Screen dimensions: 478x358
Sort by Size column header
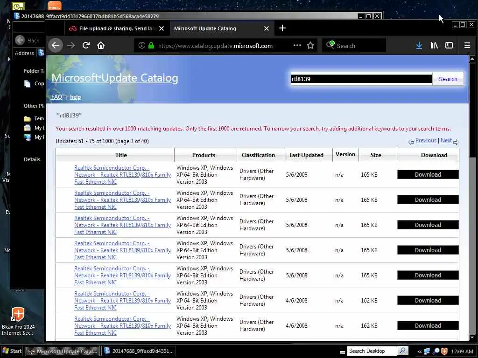pyautogui.click(x=376, y=155)
